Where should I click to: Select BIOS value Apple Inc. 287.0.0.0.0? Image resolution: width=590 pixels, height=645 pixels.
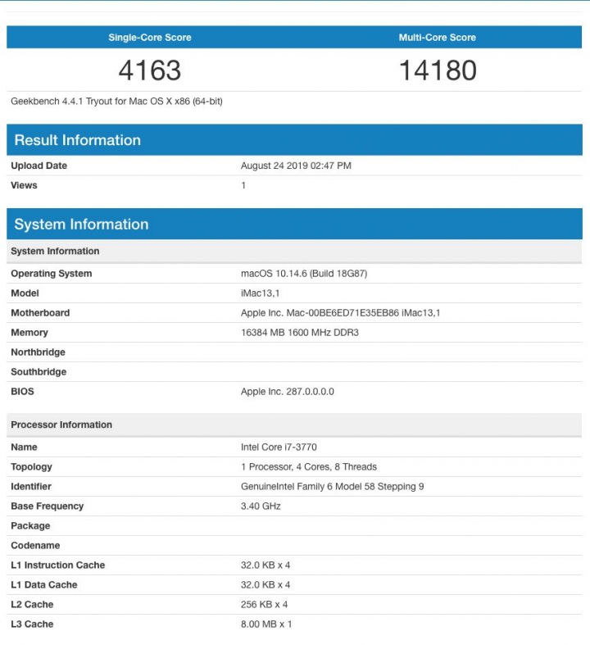point(288,391)
